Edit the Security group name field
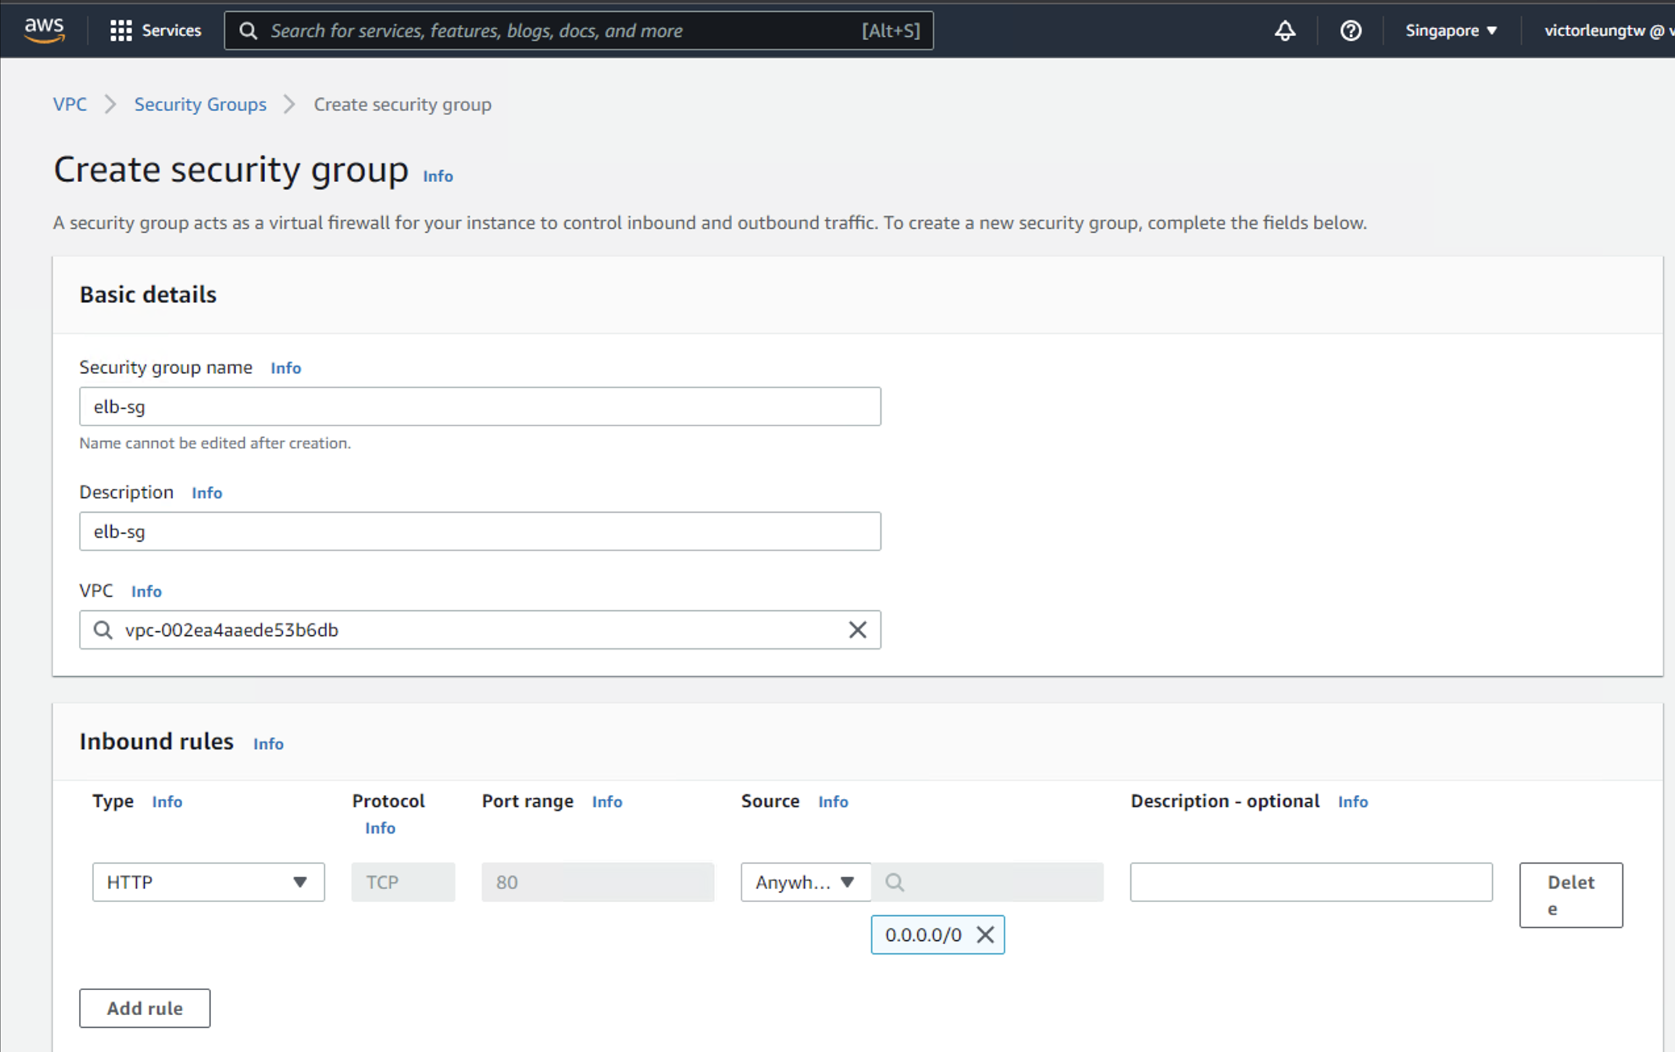 click(480, 407)
